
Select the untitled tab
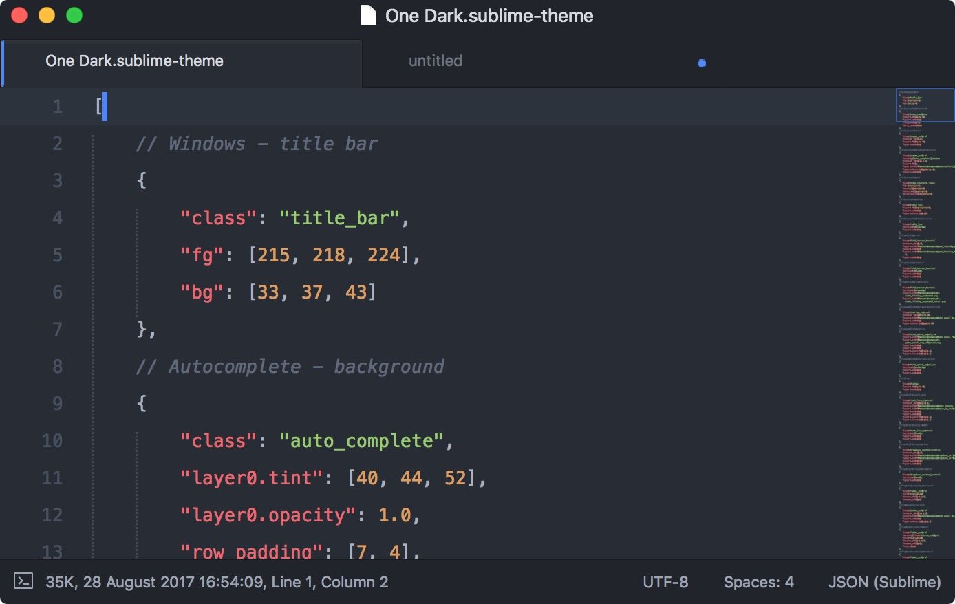pyautogui.click(x=435, y=61)
